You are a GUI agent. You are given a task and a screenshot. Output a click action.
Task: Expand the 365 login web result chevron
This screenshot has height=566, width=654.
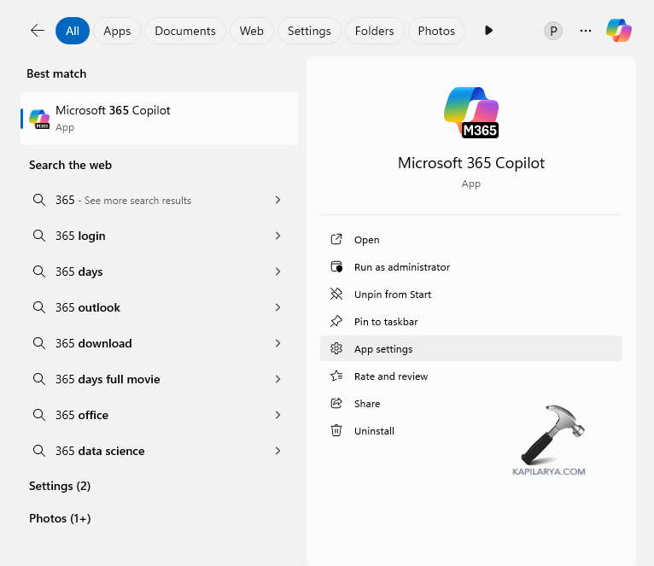click(277, 236)
